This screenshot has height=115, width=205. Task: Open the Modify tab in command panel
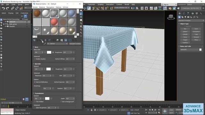[x=184, y=13]
